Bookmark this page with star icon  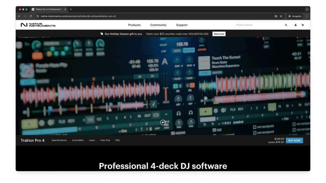(281, 16)
